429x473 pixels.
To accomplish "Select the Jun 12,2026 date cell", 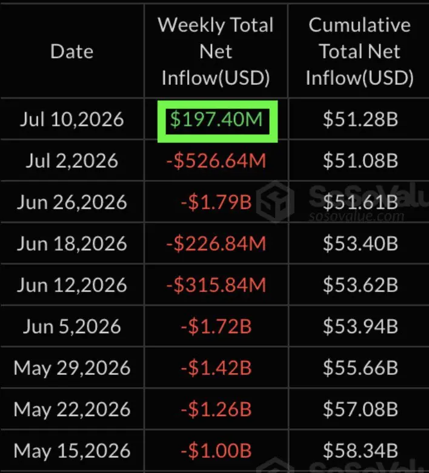I will (x=72, y=285).
